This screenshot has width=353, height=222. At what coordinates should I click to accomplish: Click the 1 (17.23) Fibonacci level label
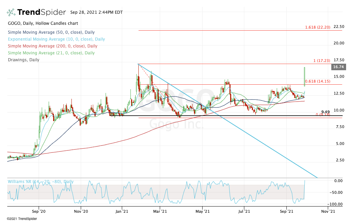click(322, 61)
